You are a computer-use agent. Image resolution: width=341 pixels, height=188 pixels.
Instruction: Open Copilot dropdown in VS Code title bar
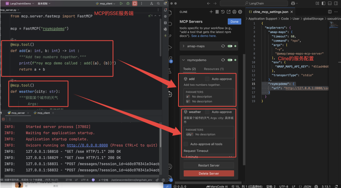point(295,4)
